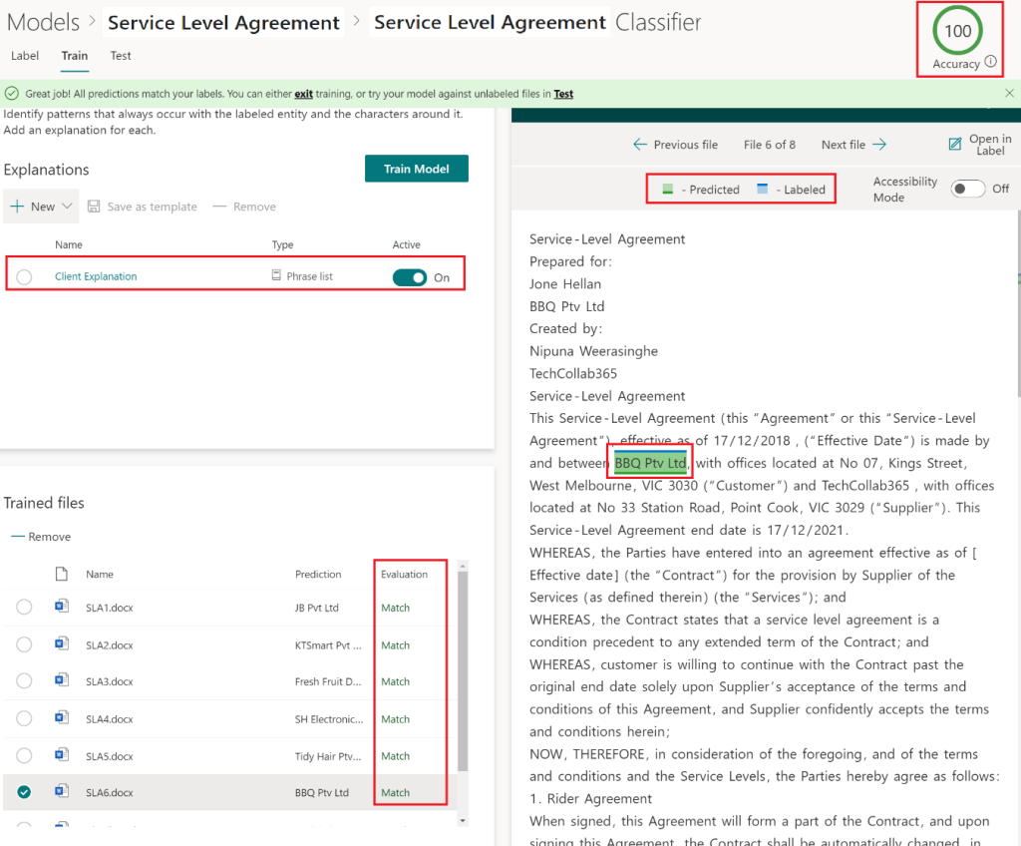Screen dimensions: 1021x846
Task: Enable Accessibility Mode toggle
Action: (967, 189)
